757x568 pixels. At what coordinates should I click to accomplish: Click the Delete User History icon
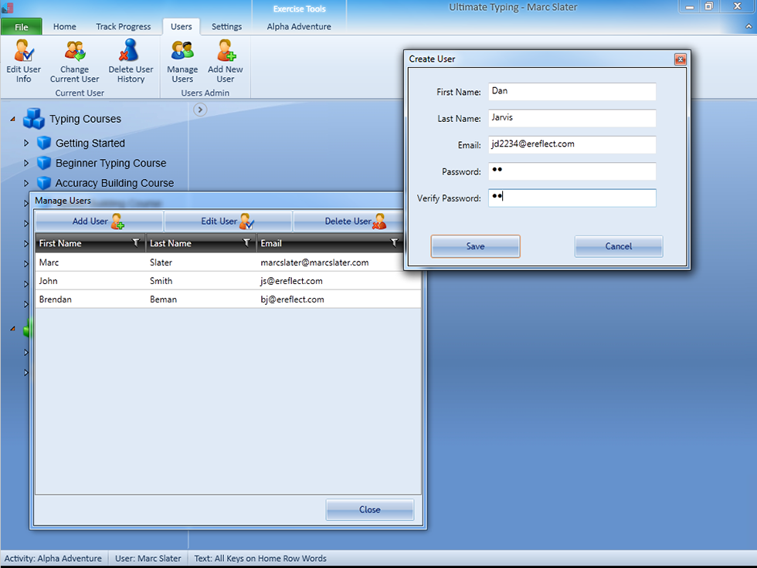pyautogui.click(x=131, y=52)
